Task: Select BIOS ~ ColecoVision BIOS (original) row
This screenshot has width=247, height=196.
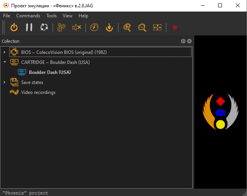Action: [100, 52]
